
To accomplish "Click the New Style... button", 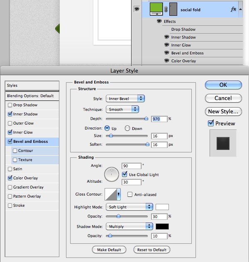I will click(x=223, y=111).
